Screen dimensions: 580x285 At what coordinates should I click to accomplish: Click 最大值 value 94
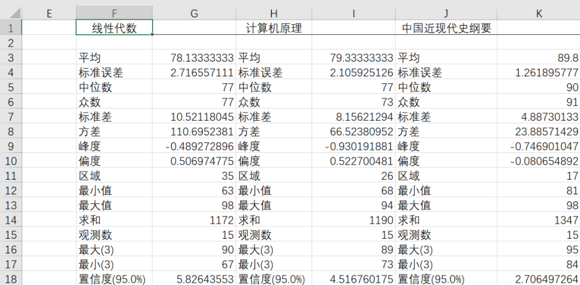[387, 206]
